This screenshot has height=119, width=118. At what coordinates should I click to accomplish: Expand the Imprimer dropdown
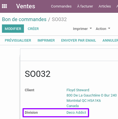[82, 29]
